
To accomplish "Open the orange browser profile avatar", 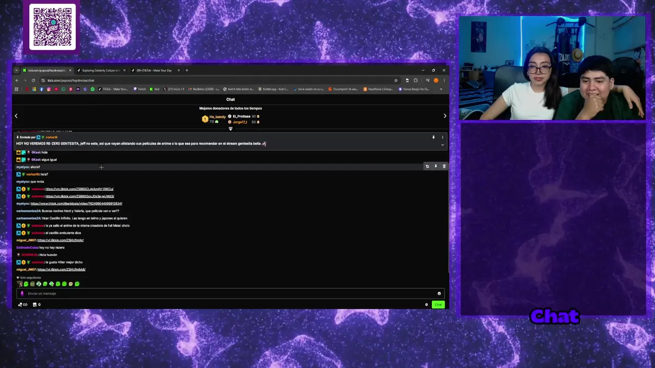I will [436, 80].
